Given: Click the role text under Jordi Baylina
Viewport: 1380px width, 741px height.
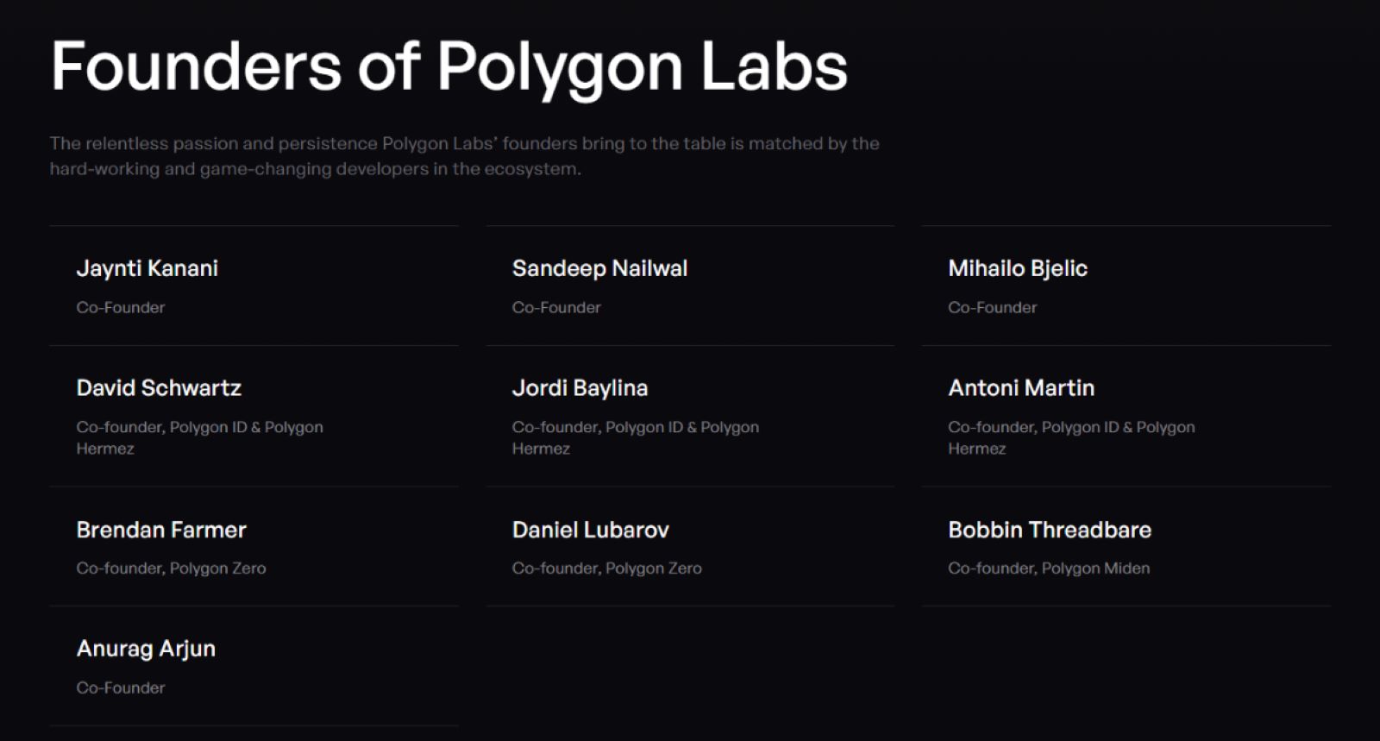Looking at the screenshot, I should [636, 437].
